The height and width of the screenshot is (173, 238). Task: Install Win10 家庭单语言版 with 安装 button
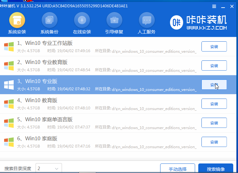[214, 123]
